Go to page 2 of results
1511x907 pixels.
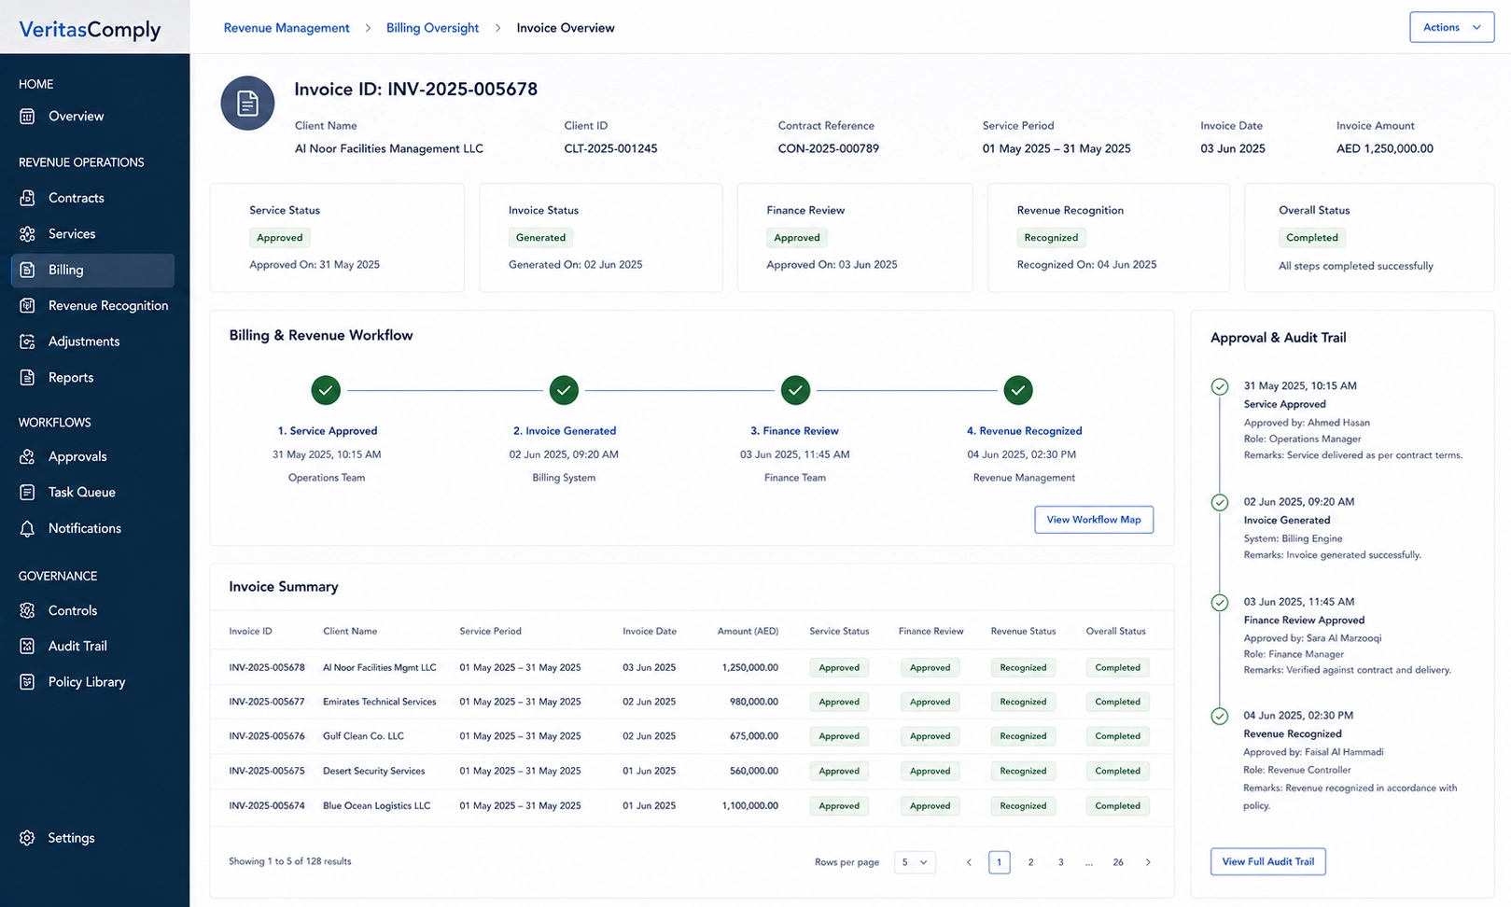[x=1030, y=862]
